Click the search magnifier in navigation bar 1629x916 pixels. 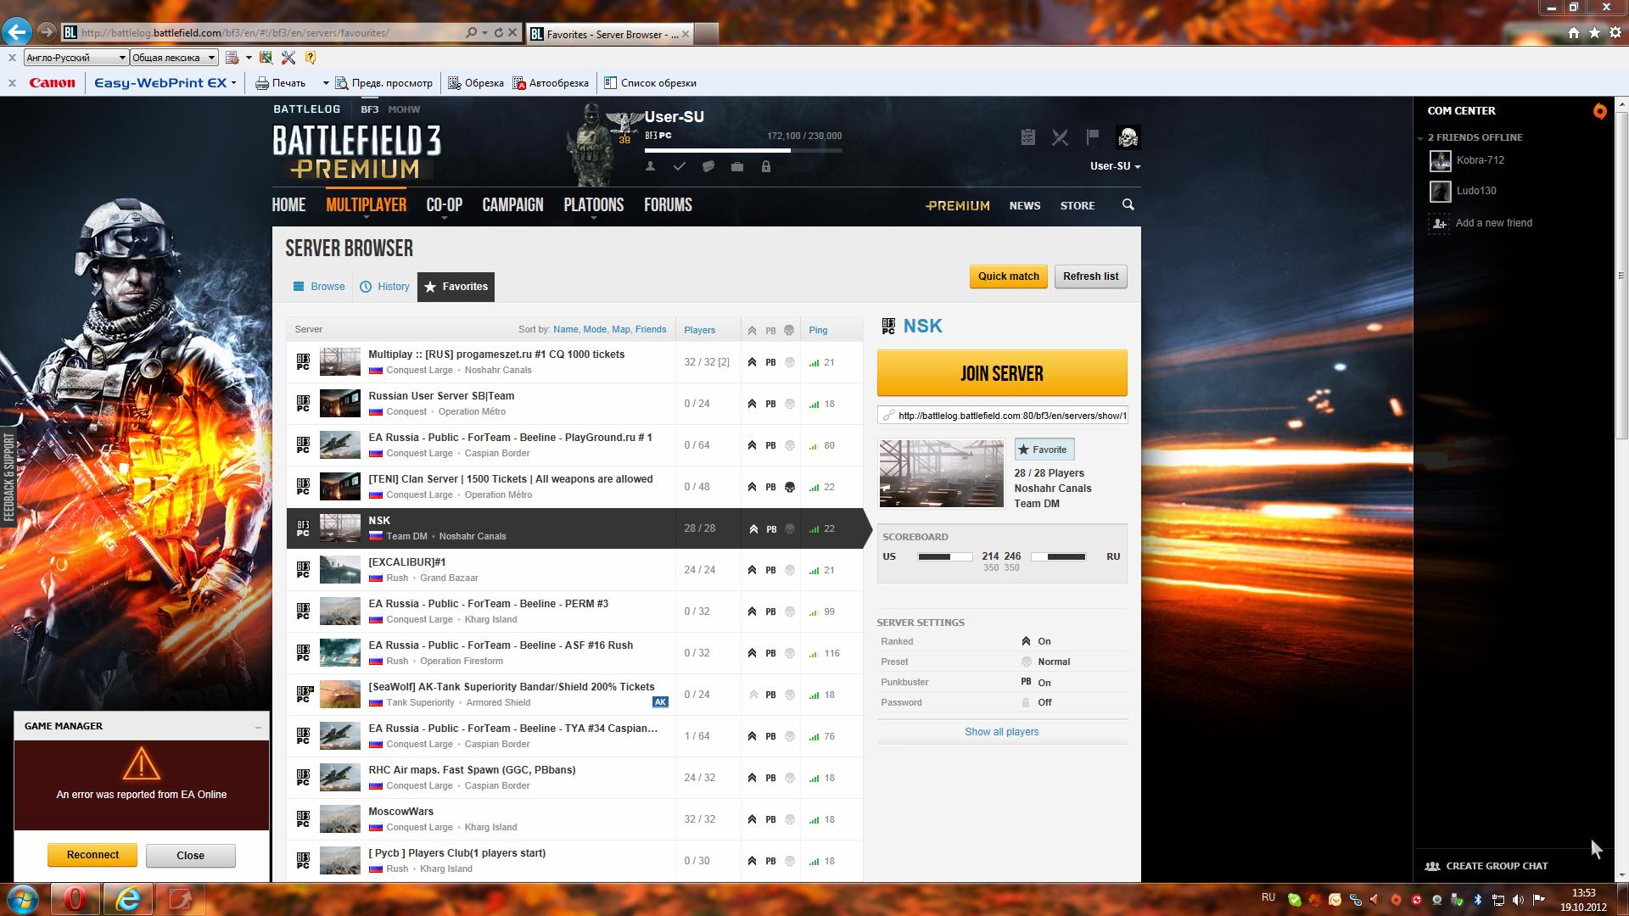(1128, 205)
